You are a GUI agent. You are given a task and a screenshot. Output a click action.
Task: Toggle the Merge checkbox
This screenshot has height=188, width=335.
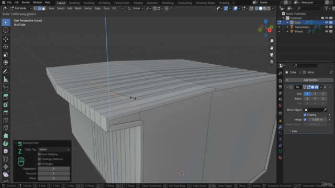[x=305, y=120]
